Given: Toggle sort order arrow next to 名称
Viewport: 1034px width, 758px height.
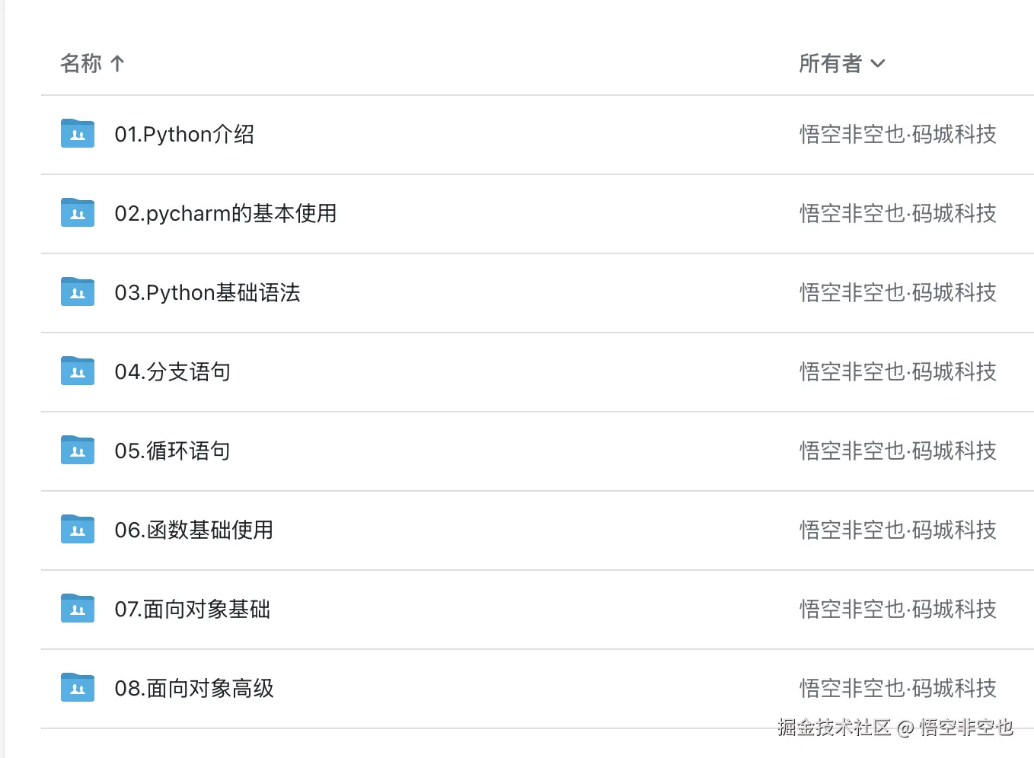Looking at the screenshot, I should 117,63.
